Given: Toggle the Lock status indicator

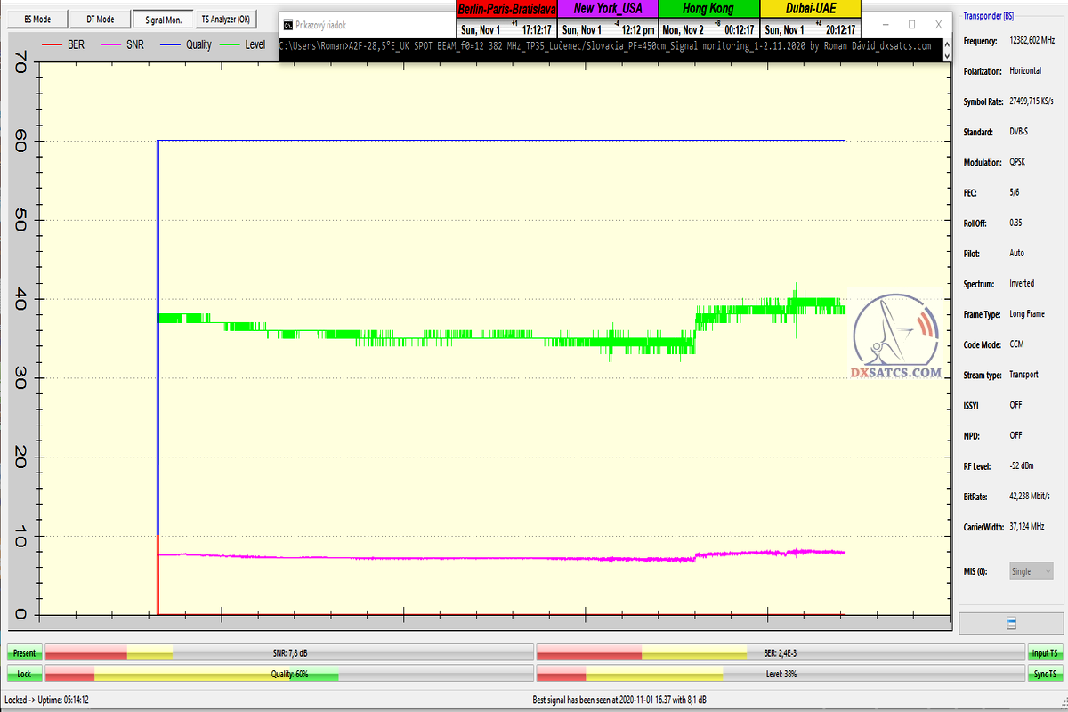Looking at the screenshot, I should (25, 674).
